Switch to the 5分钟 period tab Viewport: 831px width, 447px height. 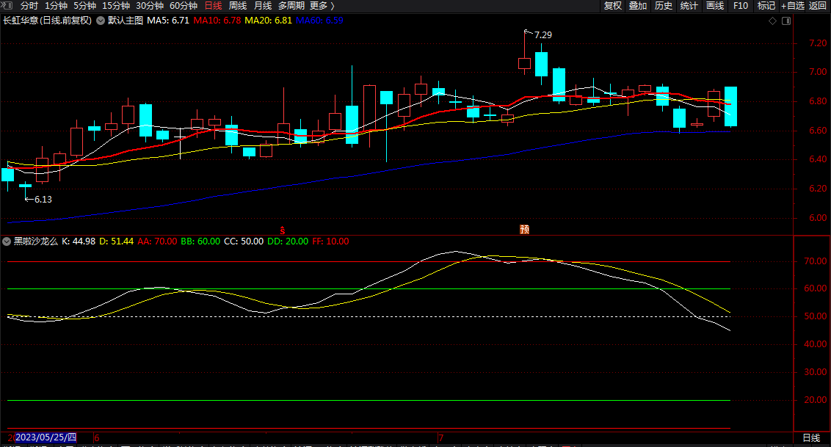85,5
